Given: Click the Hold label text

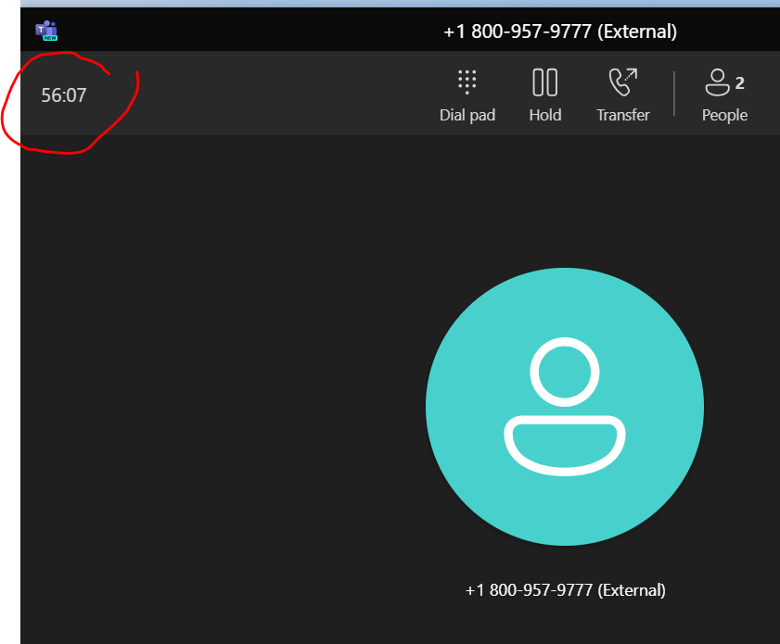Looking at the screenshot, I should click(545, 115).
